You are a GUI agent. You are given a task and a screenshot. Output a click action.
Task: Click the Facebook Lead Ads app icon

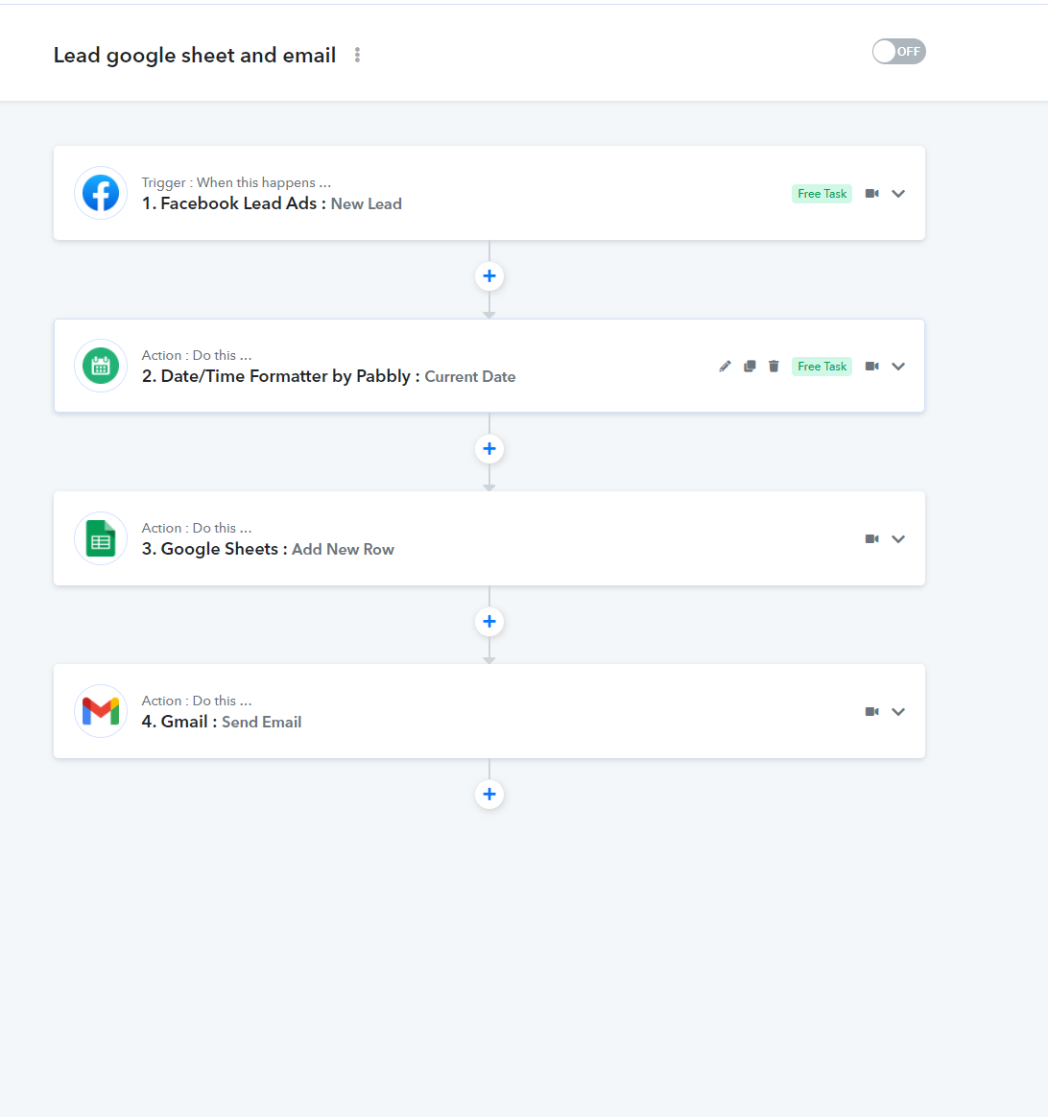[x=101, y=193]
